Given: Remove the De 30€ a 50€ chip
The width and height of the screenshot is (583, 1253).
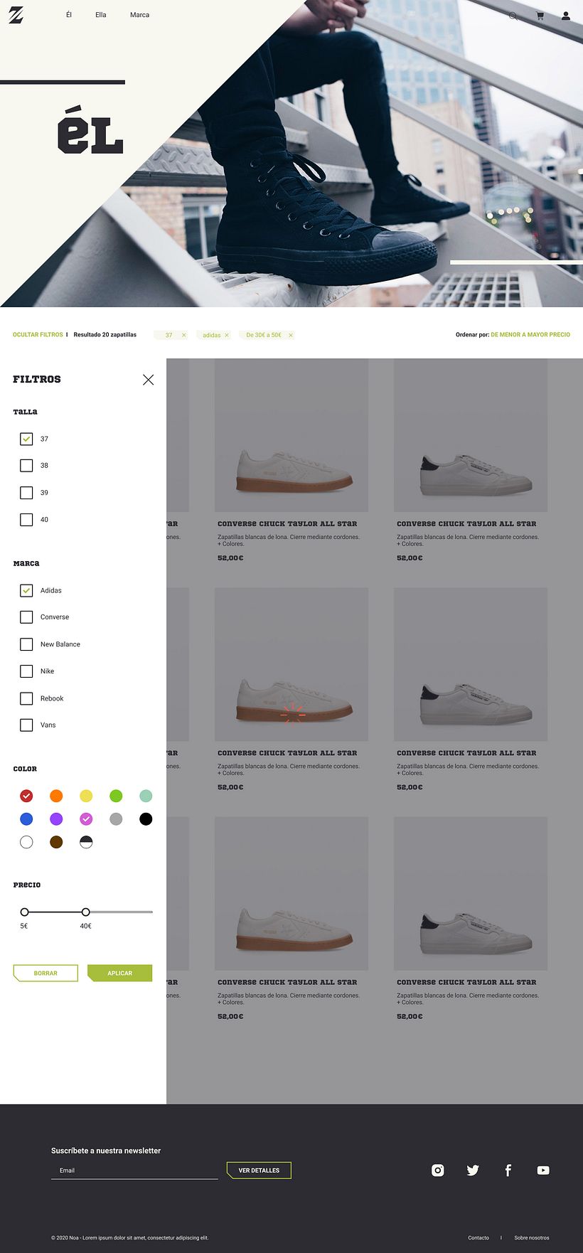Looking at the screenshot, I should tap(290, 335).
